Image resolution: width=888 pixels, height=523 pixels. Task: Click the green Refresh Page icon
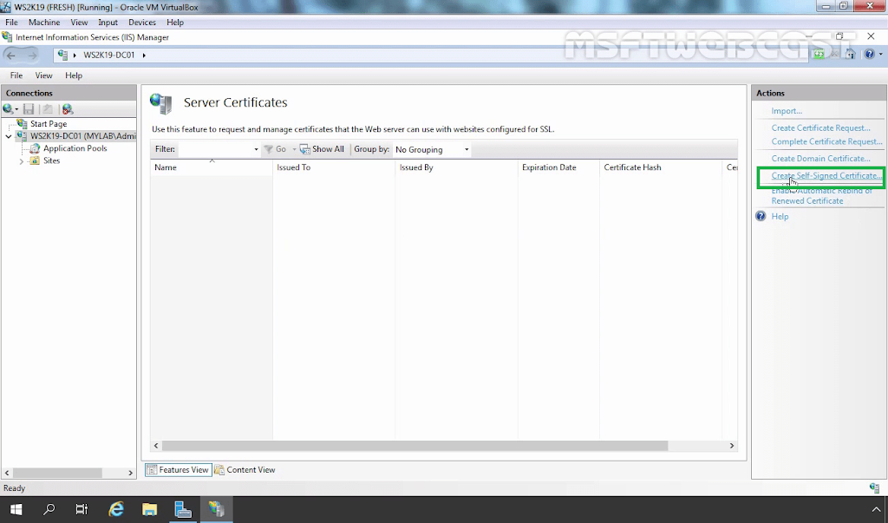[819, 55]
